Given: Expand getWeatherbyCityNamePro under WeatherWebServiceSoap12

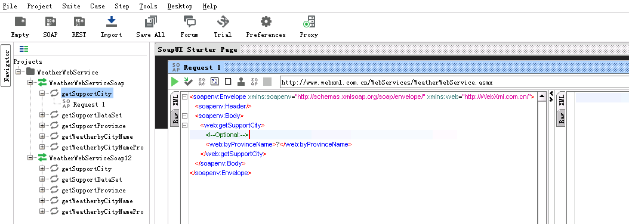Looking at the screenshot, I should tap(42, 211).
